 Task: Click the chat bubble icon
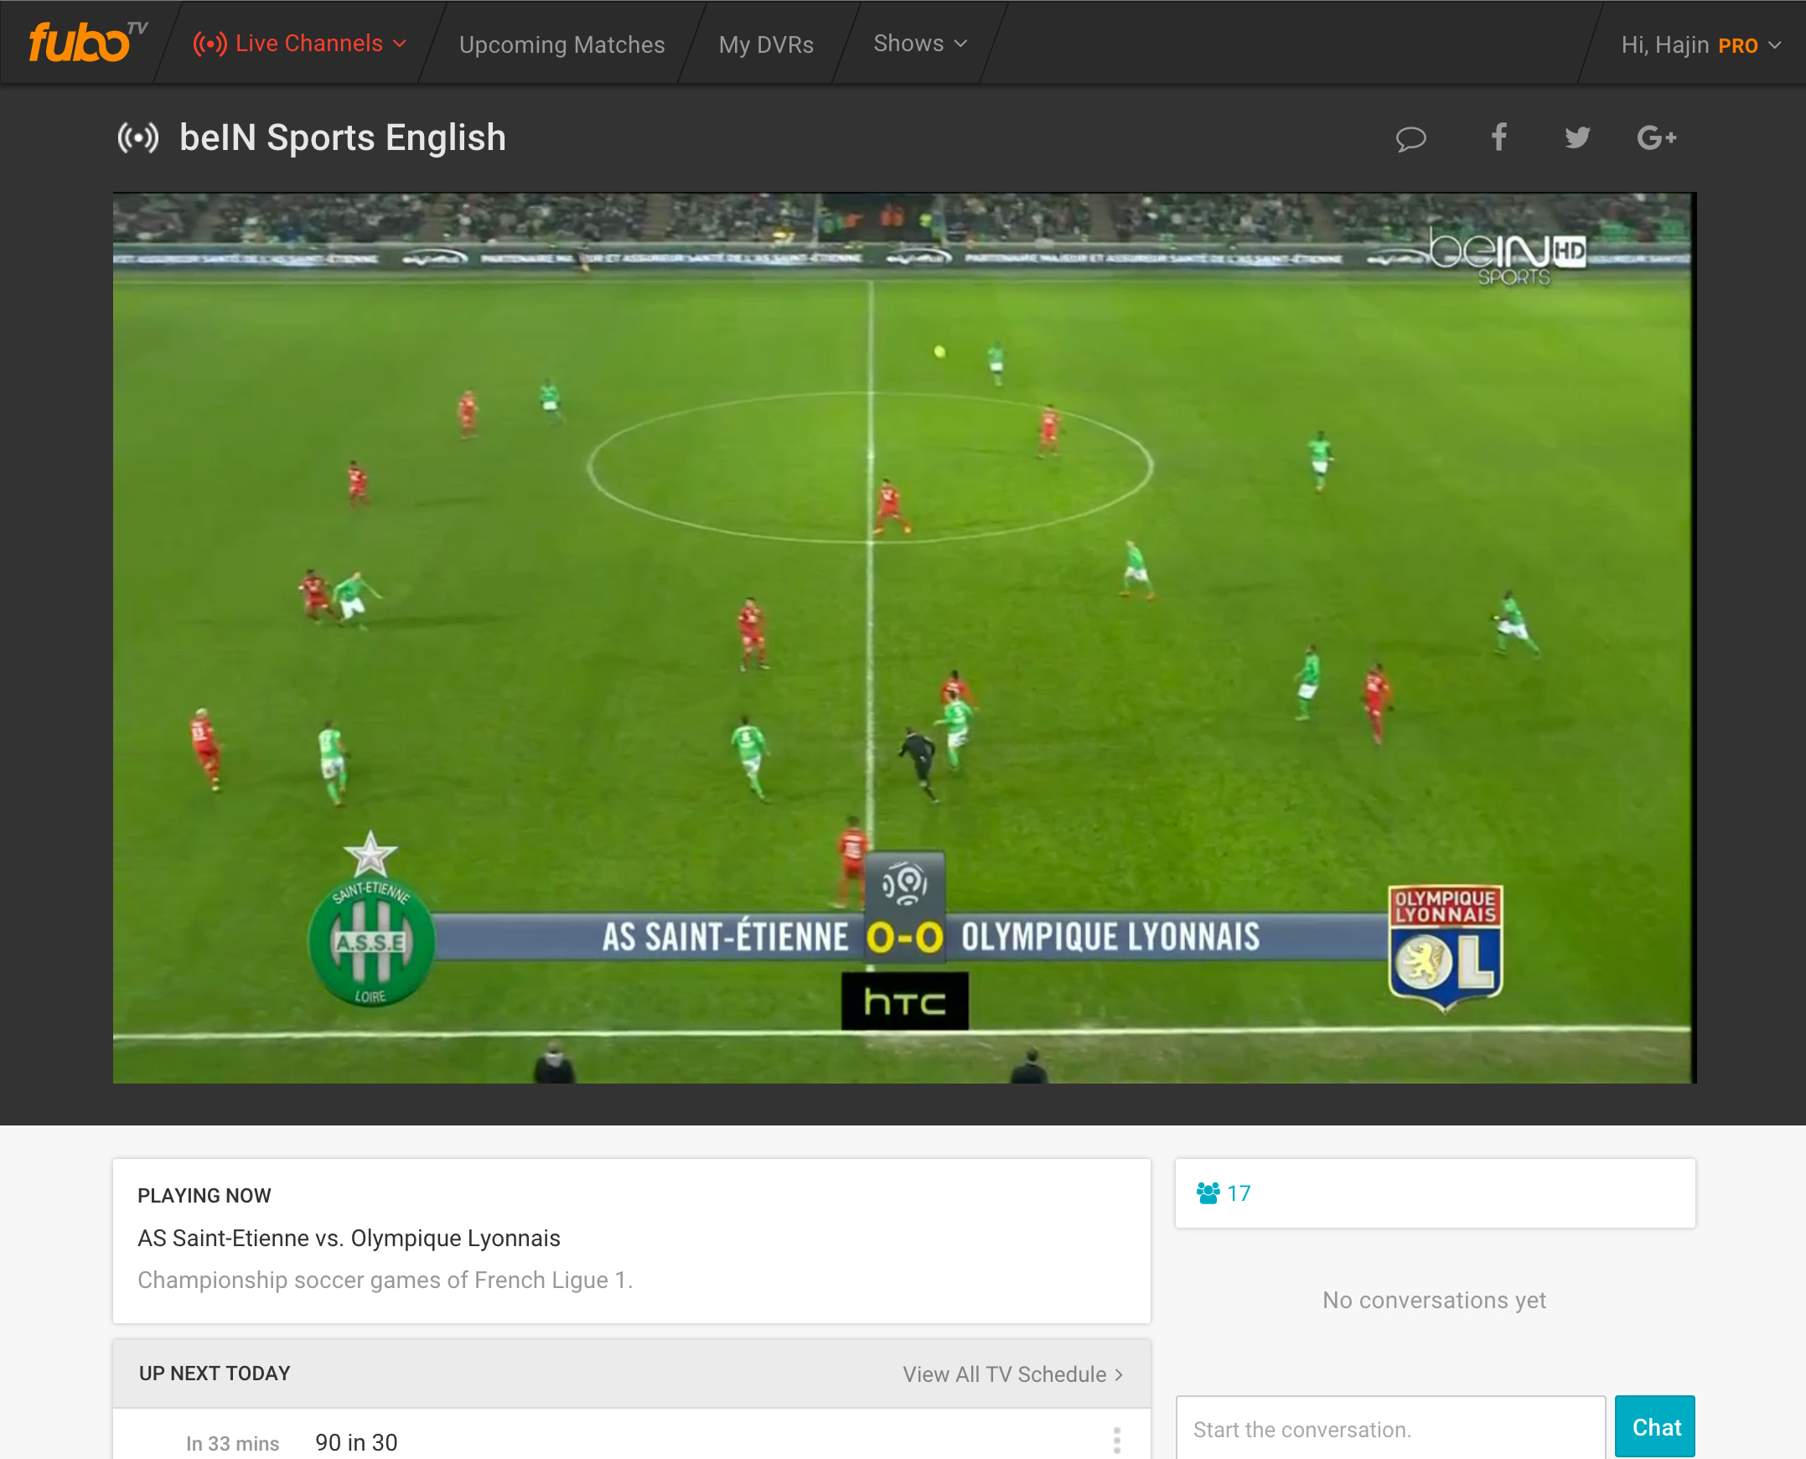[x=1411, y=137]
